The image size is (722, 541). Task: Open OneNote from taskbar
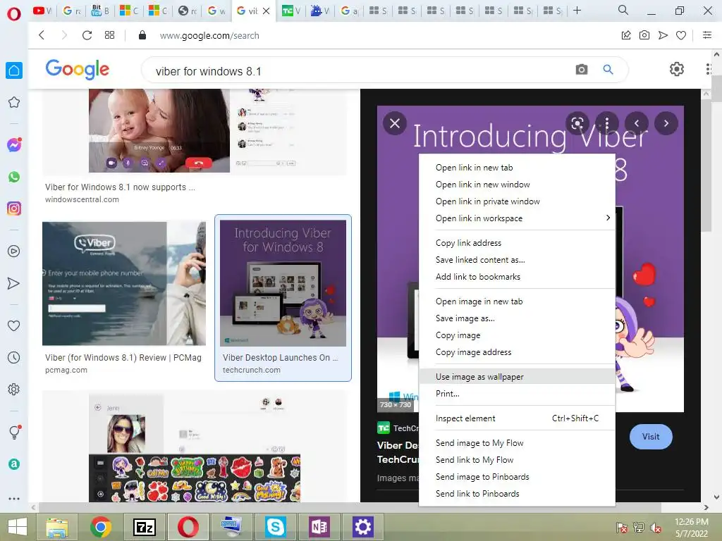click(x=319, y=527)
